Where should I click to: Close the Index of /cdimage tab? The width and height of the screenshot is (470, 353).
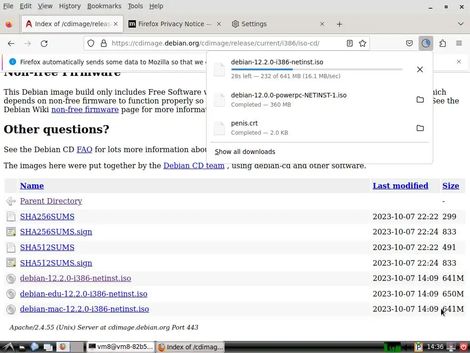tap(116, 24)
